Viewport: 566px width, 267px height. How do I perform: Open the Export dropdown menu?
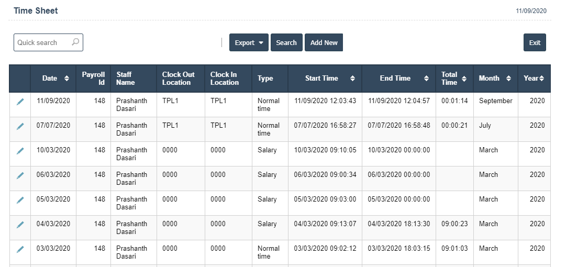(249, 43)
